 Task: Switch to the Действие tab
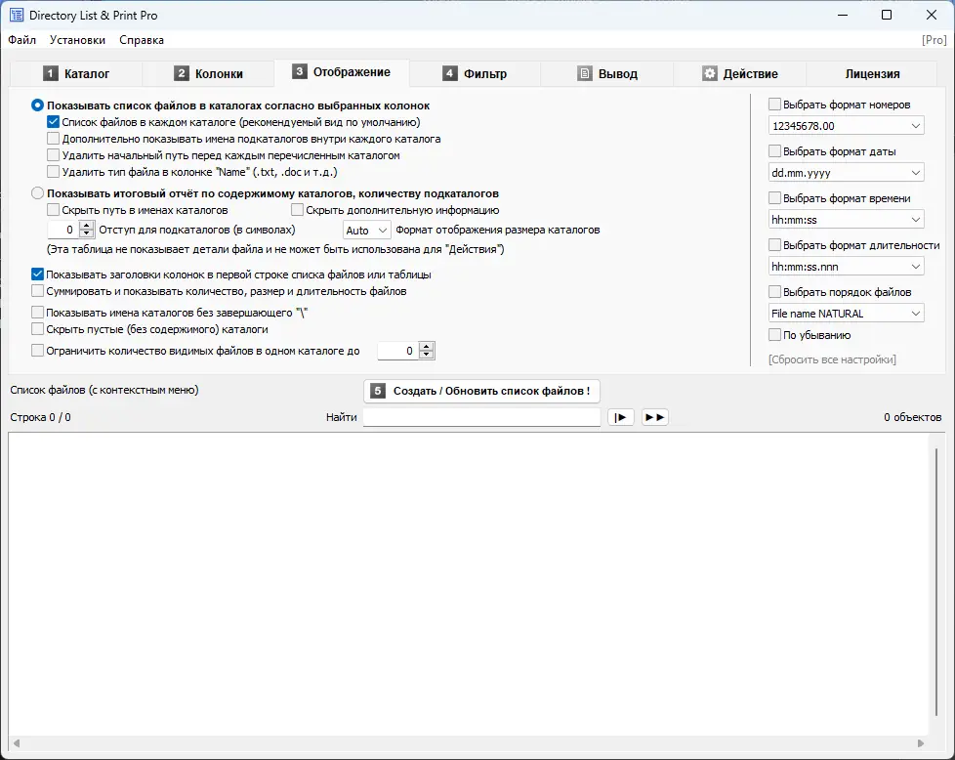tap(740, 73)
